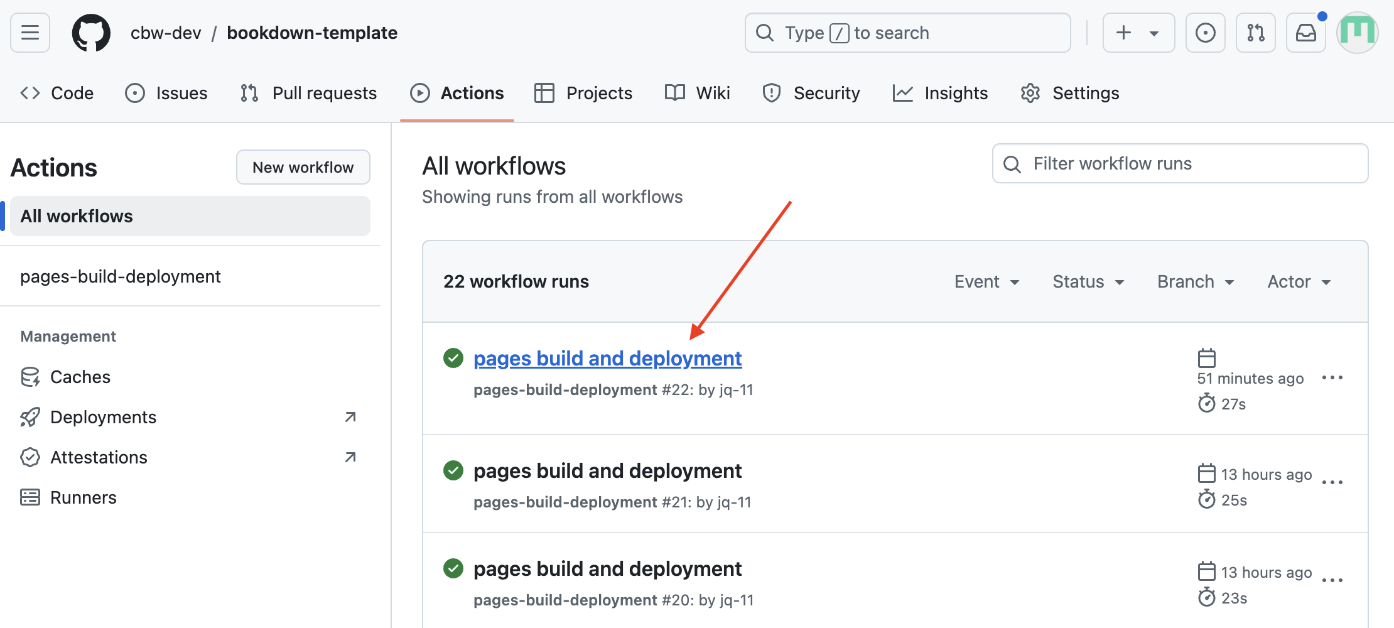Open the pages build and deployment run #22
Viewport: 1394px width, 628px height.
tap(607, 358)
